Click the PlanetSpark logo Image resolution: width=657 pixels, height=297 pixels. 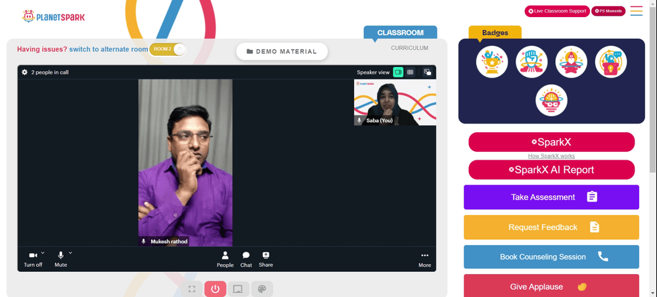point(53,16)
